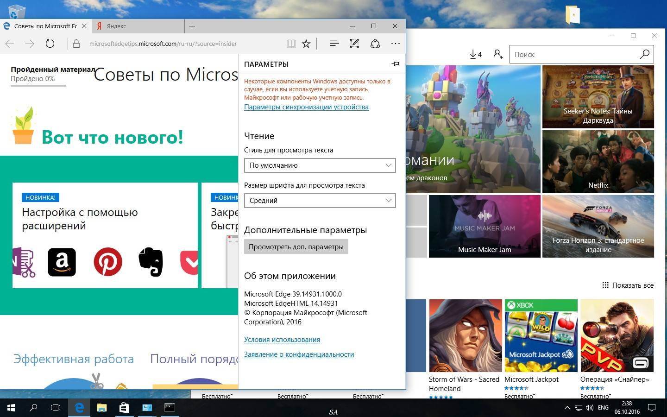
Task: Click the padlock icon in address bar
Action: point(77,44)
